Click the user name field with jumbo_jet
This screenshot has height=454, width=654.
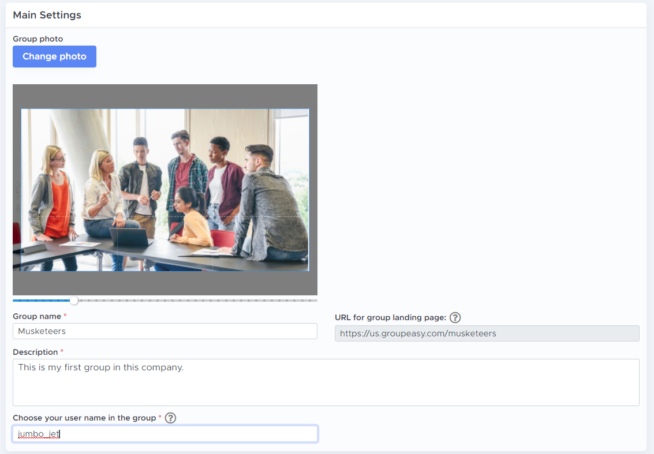point(165,434)
